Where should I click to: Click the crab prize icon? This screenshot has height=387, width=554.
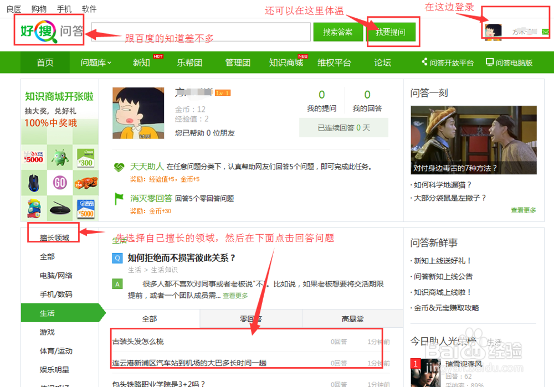pyautogui.click(x=86, y=183)
